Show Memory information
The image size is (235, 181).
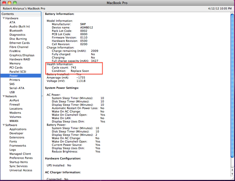coord(15,63)
